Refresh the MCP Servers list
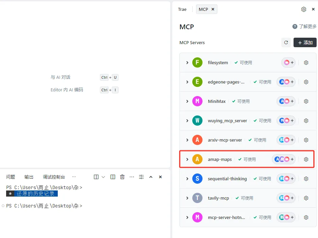The width and height of the screenshot is (318, 238). [286, 42]
